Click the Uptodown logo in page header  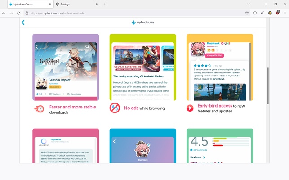point(143,22)
